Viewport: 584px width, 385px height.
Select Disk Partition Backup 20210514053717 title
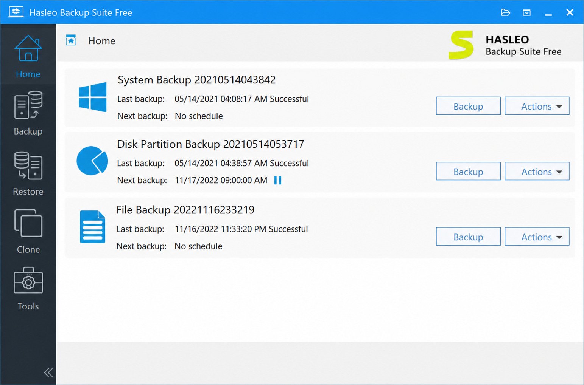(210, 144)
